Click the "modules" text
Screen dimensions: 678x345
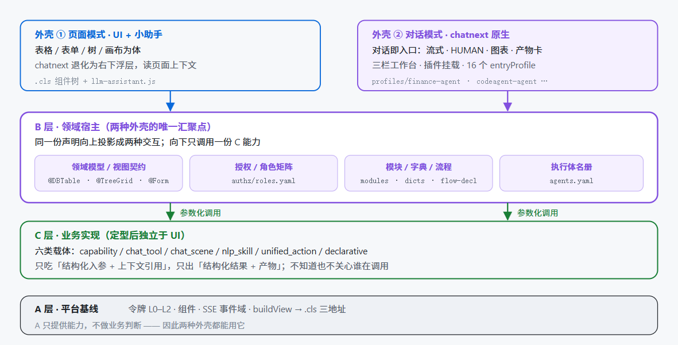coord(374,181)
